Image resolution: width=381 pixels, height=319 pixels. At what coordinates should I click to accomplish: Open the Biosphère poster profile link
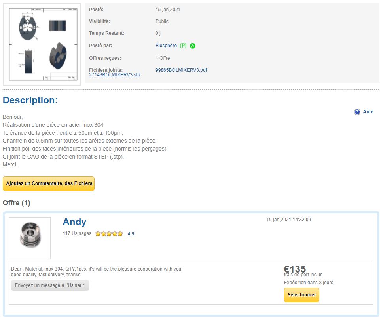pyautogui.click(x=166, y=46)
